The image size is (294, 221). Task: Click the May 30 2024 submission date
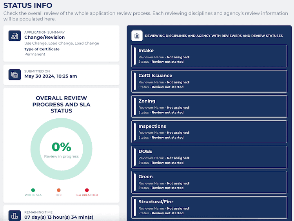pos(51,76)
